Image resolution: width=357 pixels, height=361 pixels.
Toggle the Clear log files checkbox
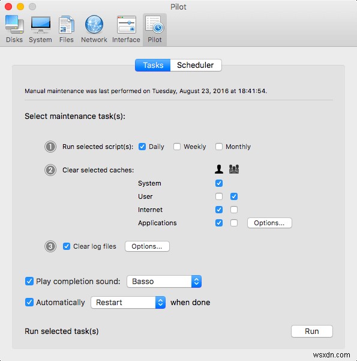point(67,246)
